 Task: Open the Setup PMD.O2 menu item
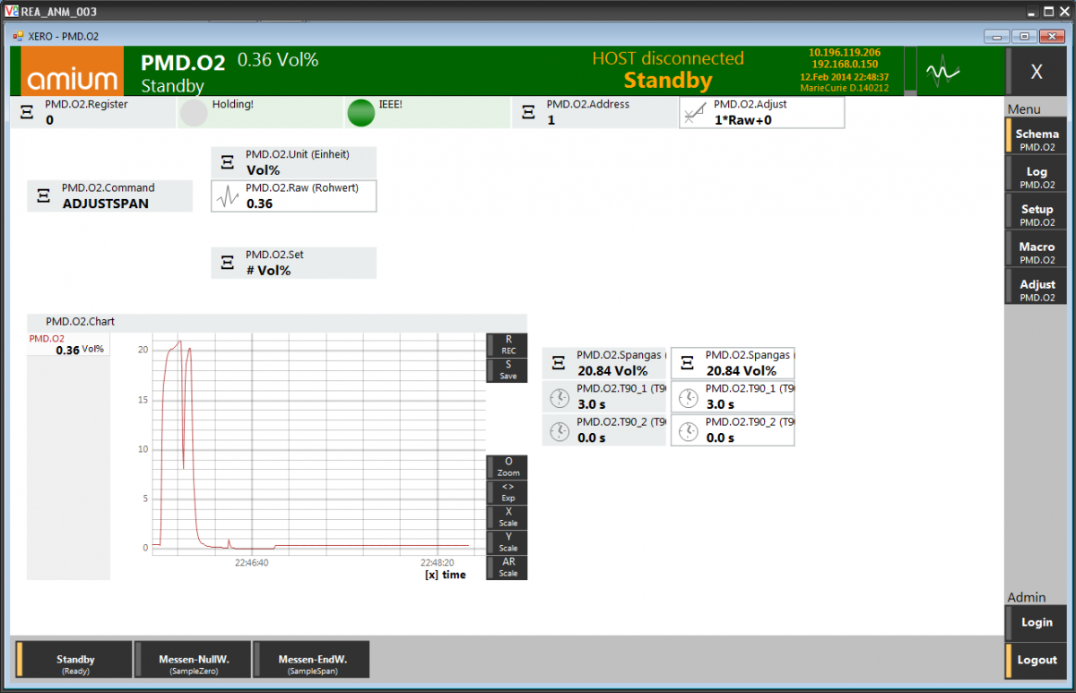(1037, 214)
